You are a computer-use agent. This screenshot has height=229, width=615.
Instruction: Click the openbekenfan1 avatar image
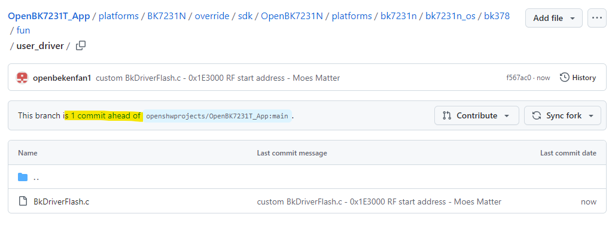point(22,78)
